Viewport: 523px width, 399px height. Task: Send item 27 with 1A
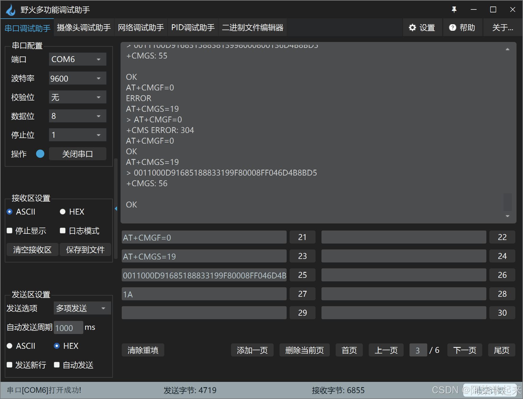(303, 294)
